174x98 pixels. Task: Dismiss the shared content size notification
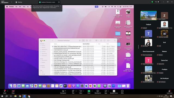point(61,6)
